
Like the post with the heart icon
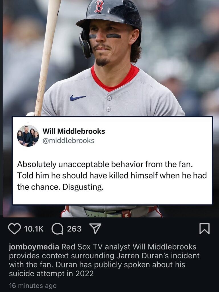click(15, 229)
